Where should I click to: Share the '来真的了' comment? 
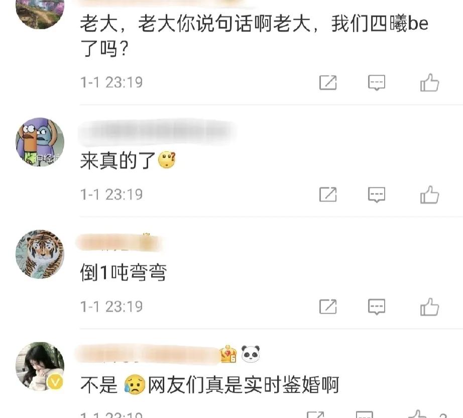click(328, 194)
